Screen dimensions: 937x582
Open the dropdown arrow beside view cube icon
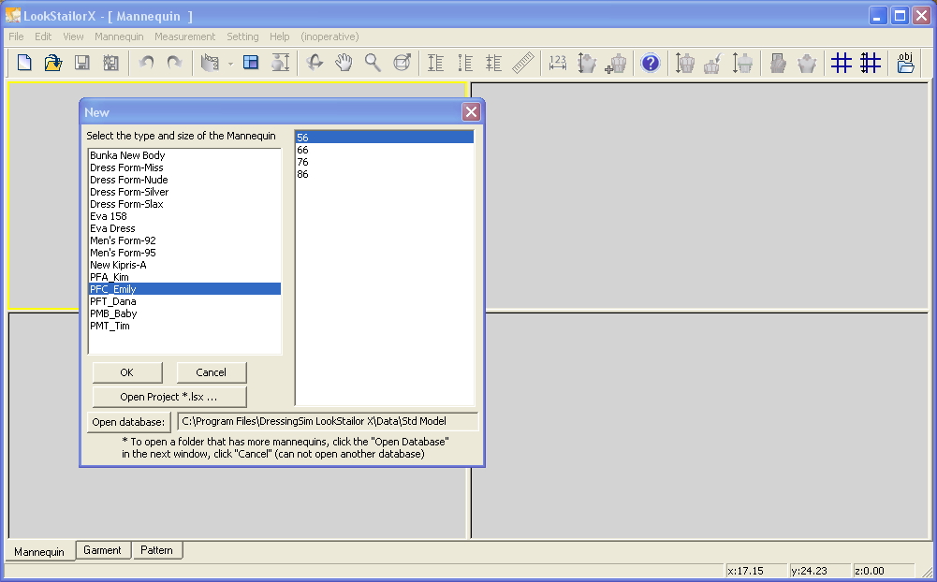pyautogui.click(x=230, y=64)
